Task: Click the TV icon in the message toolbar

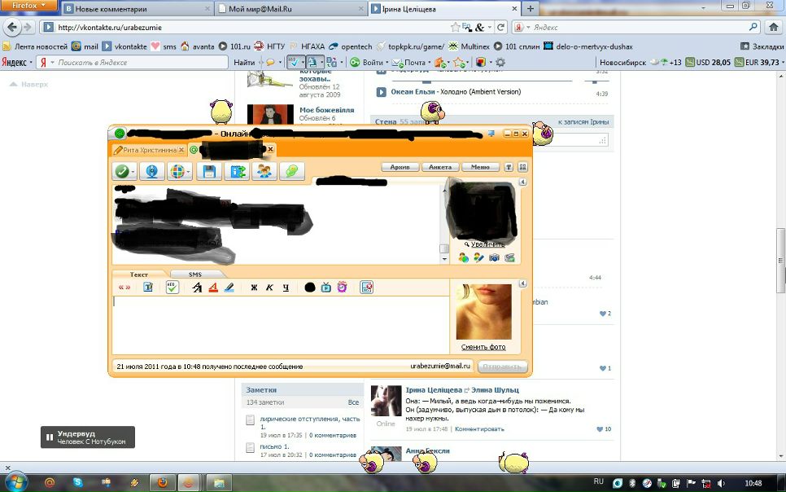Action: click(x=326, y=287)
